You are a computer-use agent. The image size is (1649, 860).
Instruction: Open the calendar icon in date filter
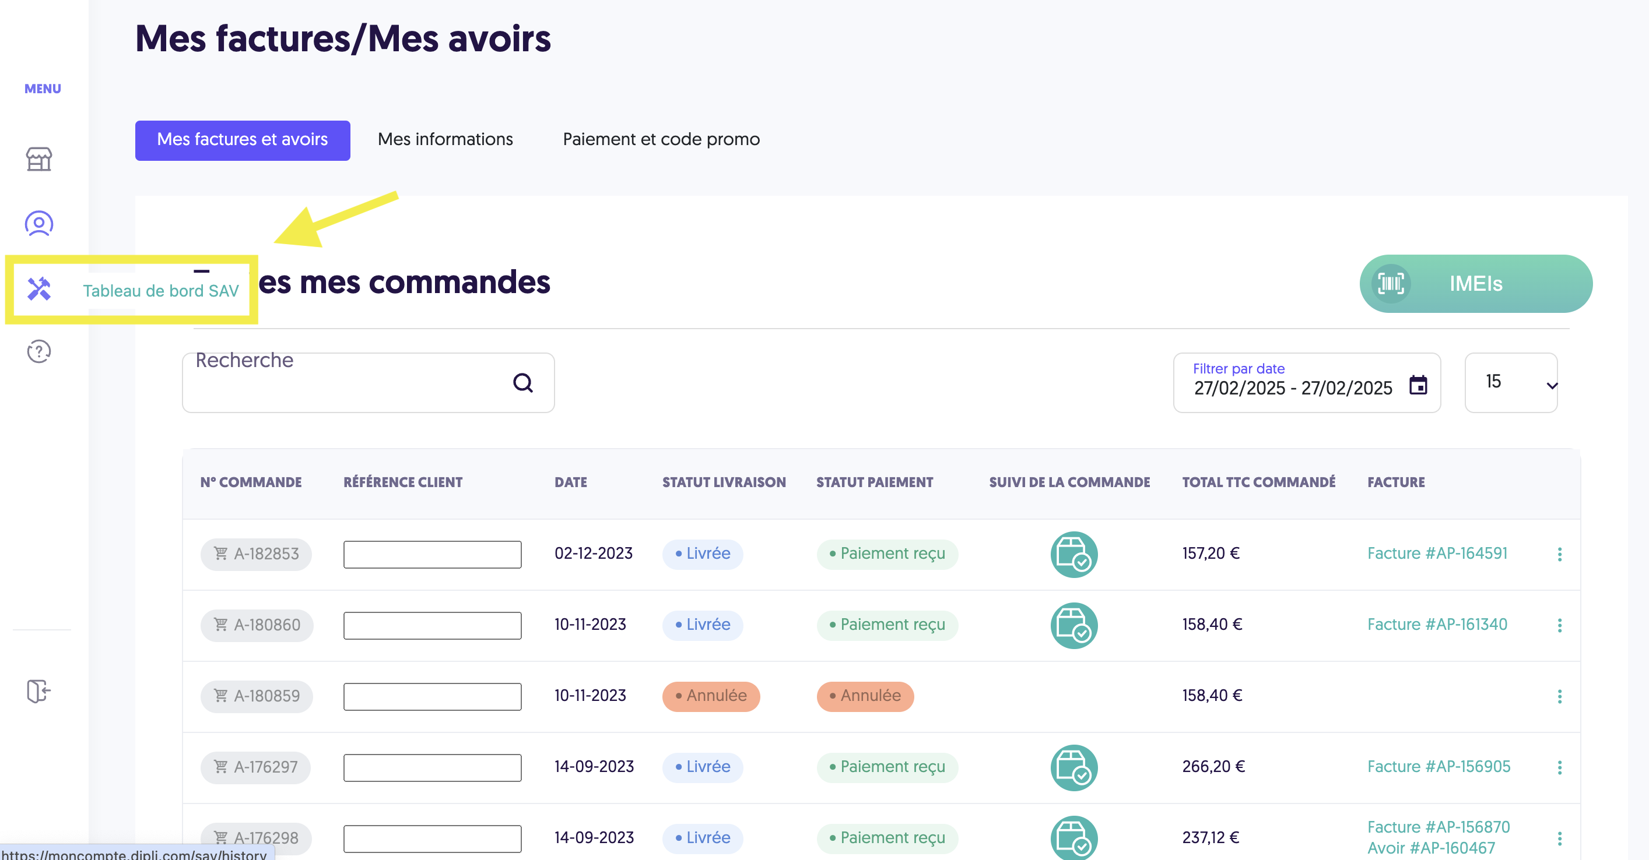pyautogui.click(x=1418, y=385)
